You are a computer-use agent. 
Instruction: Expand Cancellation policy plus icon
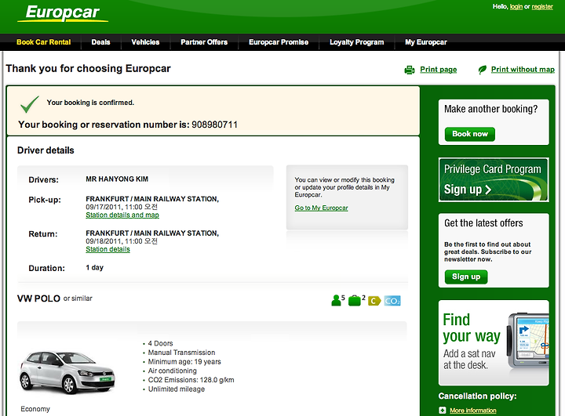click(443, 411)
